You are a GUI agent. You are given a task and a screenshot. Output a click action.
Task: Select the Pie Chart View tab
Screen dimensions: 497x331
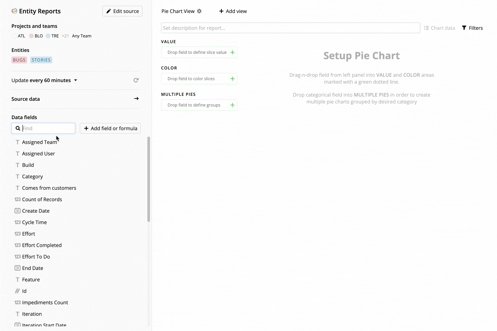[178, 11]
